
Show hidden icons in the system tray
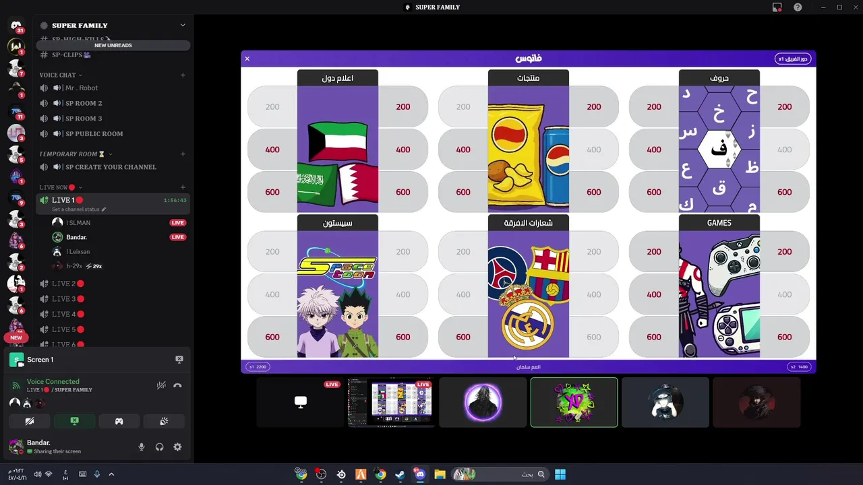(111, 474)
